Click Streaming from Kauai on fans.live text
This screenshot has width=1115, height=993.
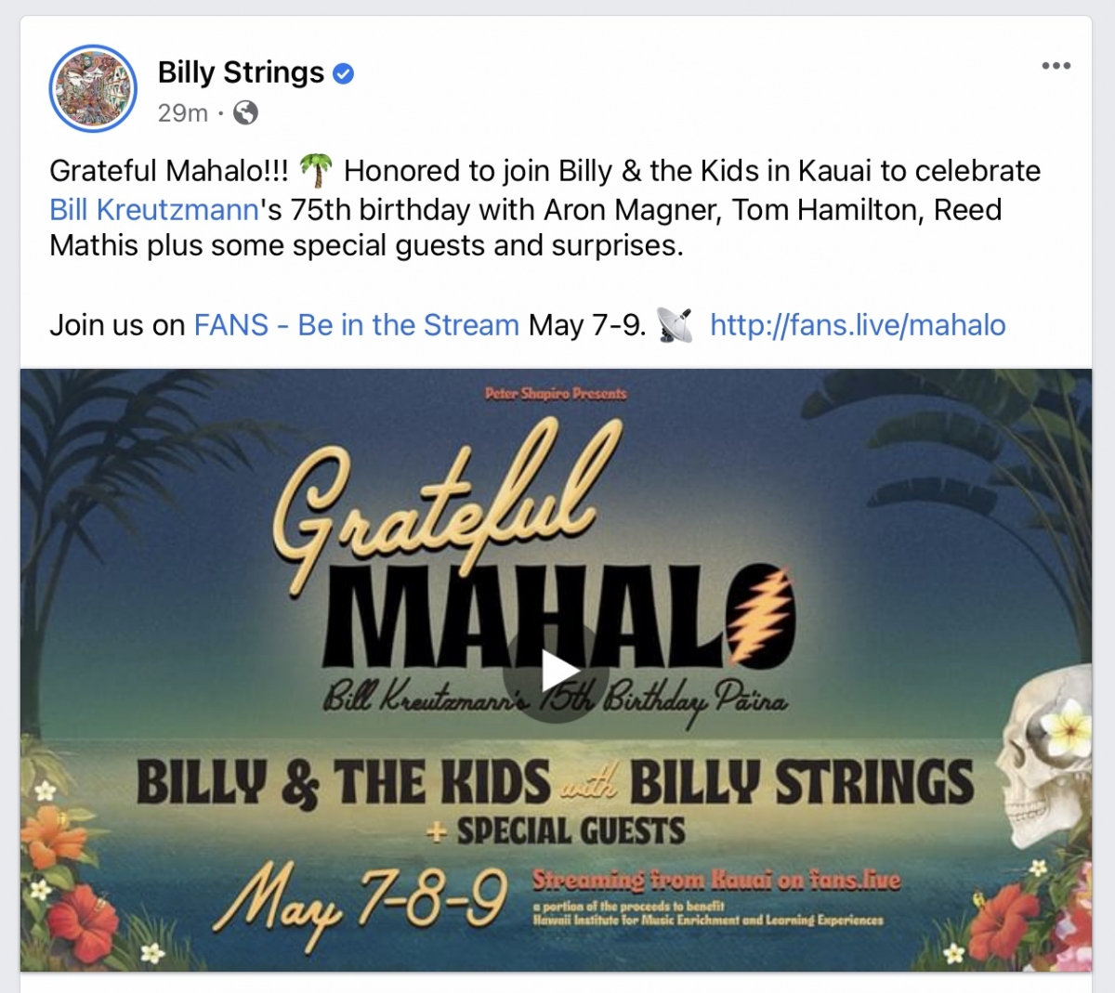(x=715, y=880)
